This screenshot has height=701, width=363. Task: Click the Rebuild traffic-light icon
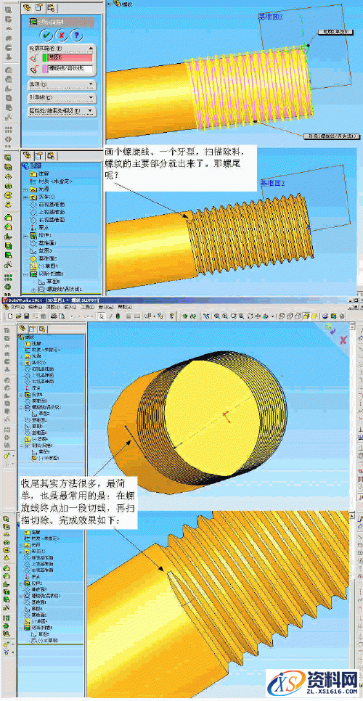[118, 316]
